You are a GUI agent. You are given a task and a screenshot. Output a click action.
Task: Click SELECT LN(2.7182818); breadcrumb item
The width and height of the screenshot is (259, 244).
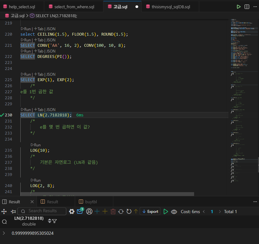(x=56, y=16)
